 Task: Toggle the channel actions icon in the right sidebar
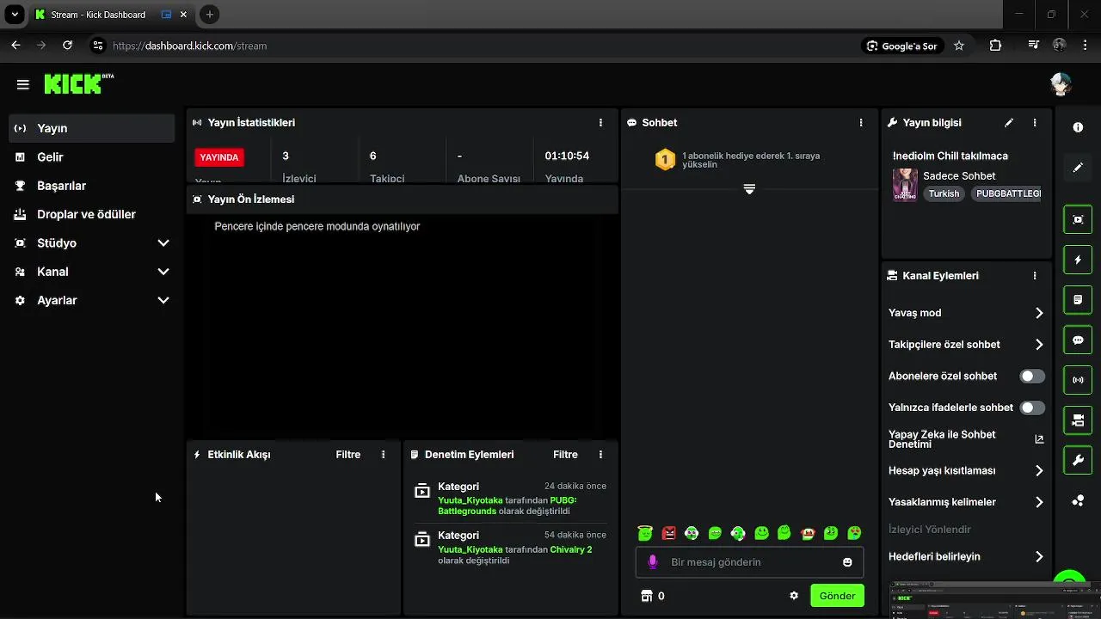(1078, 420)
